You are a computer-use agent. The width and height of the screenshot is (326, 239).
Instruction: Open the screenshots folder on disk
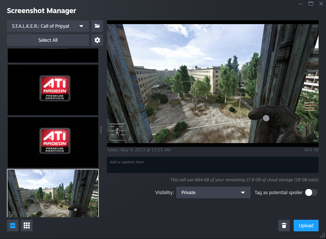[x=97, y=26]
